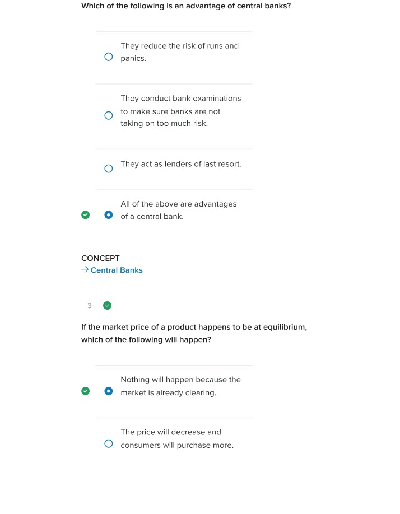The width and height of the screenshot is (400, 514).
Task: Click filled radio button for 'Nothing will happen' option
Action: coord(109,391)
